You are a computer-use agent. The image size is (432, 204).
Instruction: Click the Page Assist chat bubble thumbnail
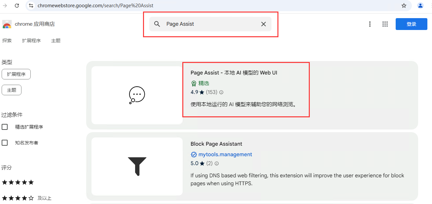click(137, 95)
